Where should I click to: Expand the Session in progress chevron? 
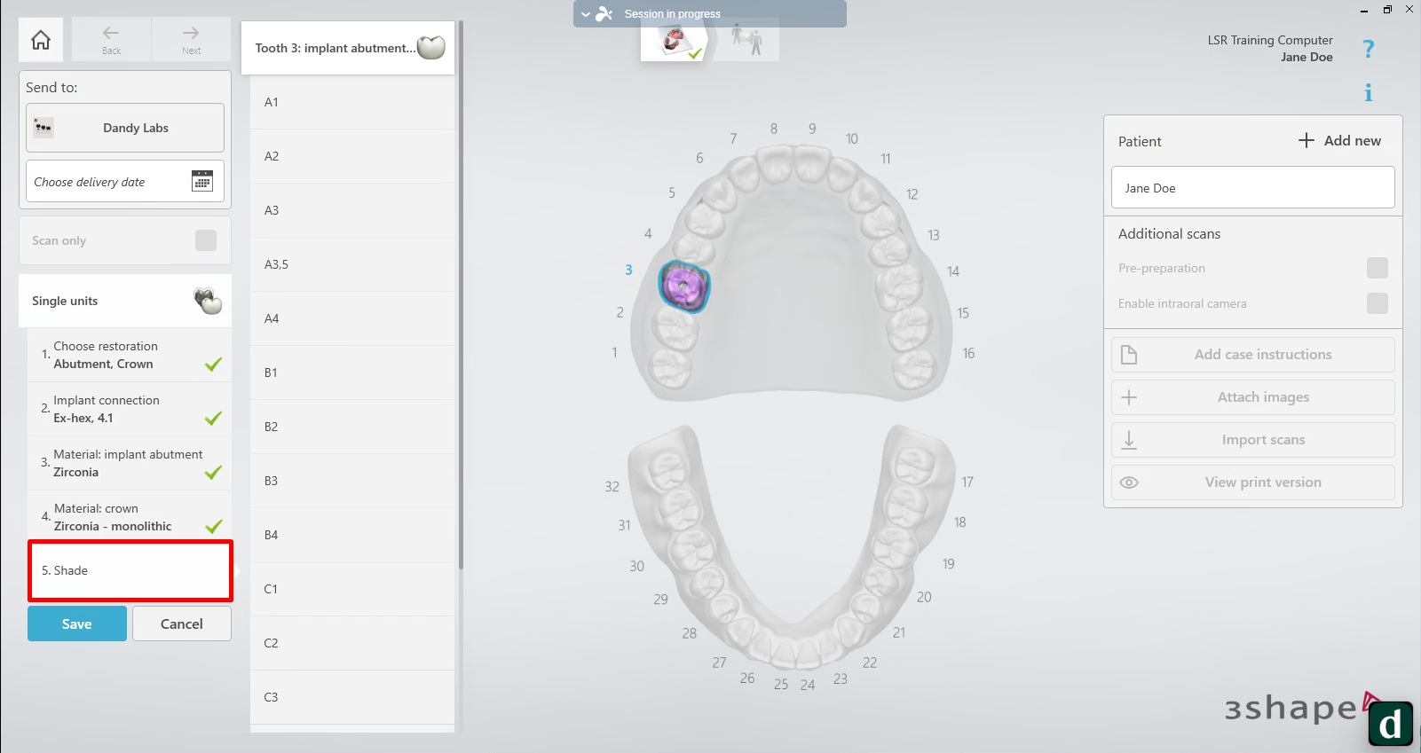(586, 14)
